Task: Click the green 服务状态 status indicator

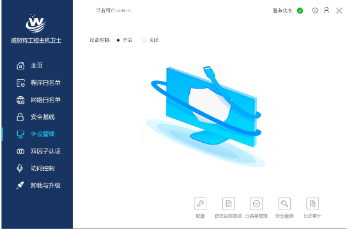Action: pyautogui.click(x=300, y=11)
